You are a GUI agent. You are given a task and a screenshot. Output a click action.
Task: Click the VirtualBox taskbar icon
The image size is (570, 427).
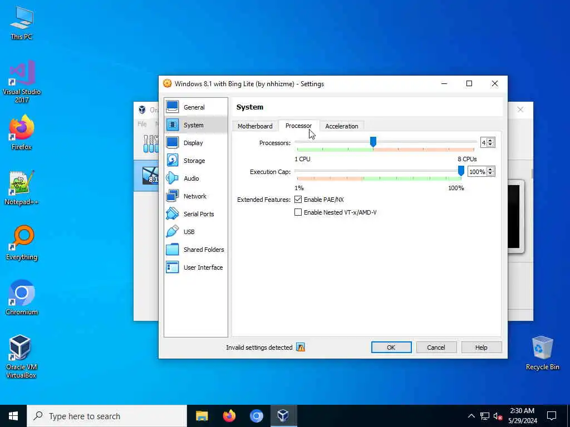(283, 416)
